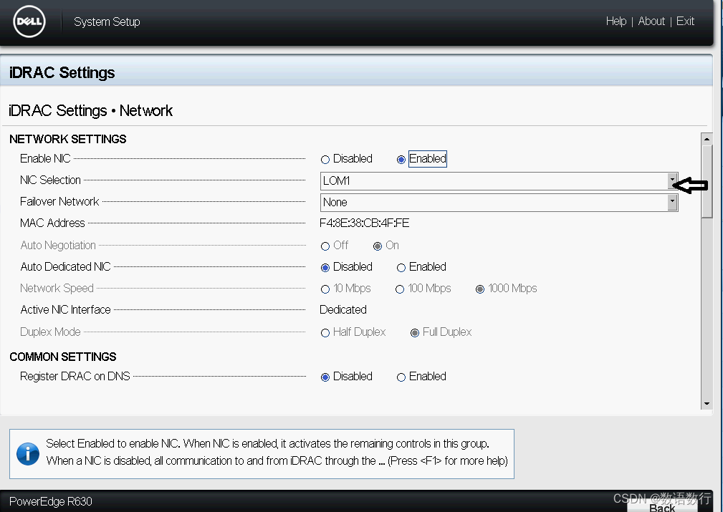Click the blue info icon in help box

pyautogui.click(x=28, y=454)
